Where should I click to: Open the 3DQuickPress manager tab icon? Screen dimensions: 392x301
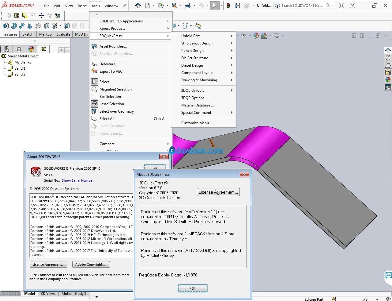coord(43,49)
